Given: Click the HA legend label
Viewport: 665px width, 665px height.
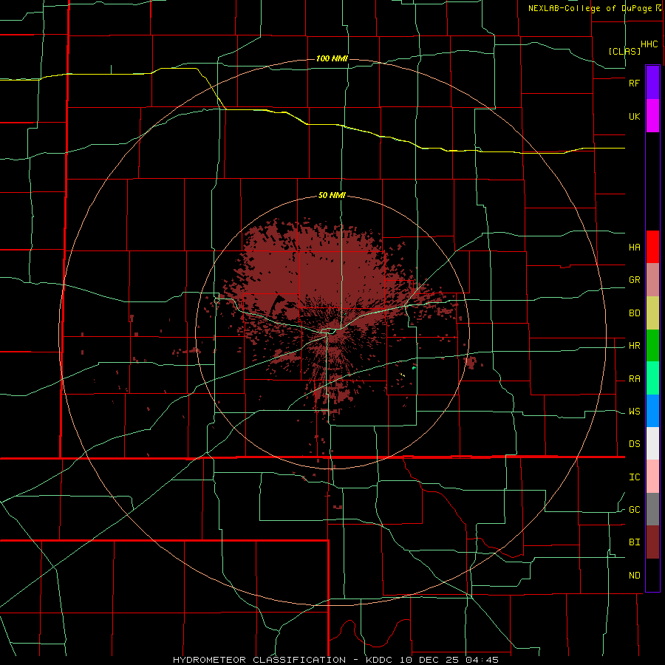Looking at the screenshot, I should point(634,248).
